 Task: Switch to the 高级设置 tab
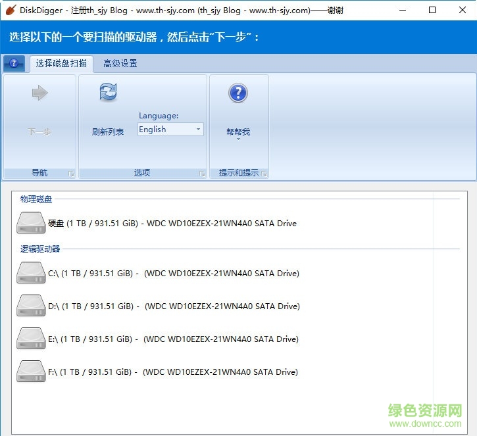tap(120, 64)
